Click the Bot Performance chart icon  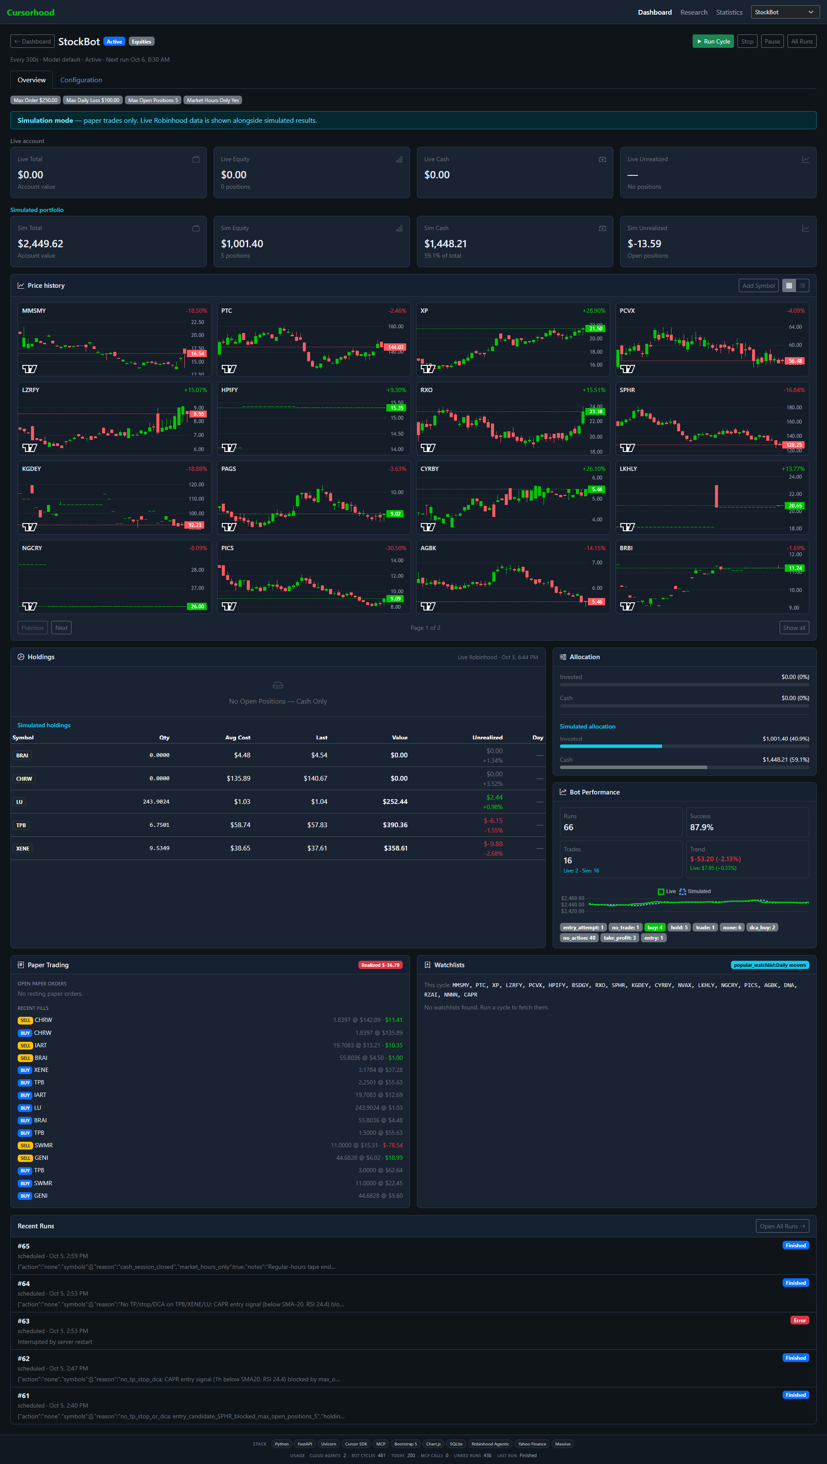coord(563,792)
